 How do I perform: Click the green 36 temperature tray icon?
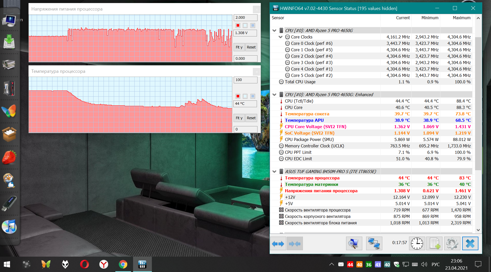pyautogui.click(x=369, y=265)
